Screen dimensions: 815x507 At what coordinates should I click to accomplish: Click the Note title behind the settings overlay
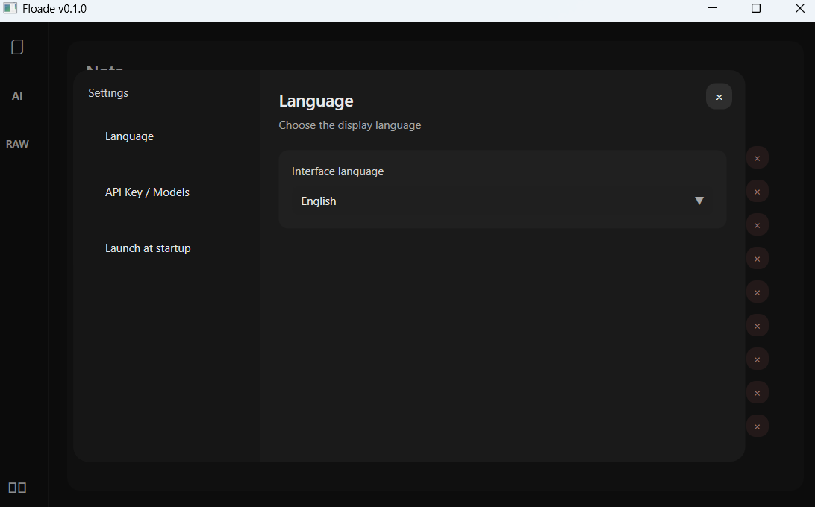click(104, 69)
